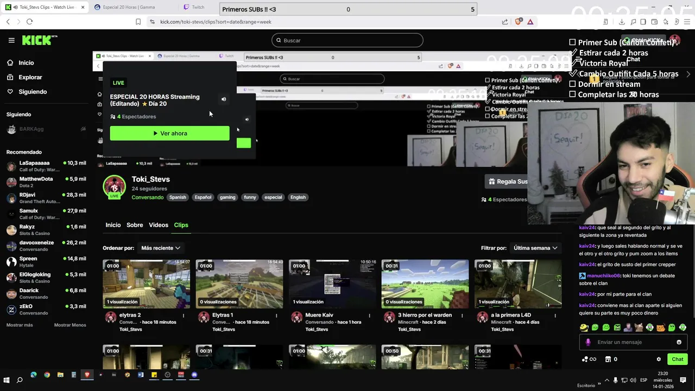Open the channel shop icon in chat
695x391 pixels.
608,359
